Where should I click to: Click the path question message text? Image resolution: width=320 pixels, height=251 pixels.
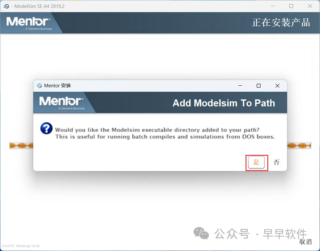[165, 133]
